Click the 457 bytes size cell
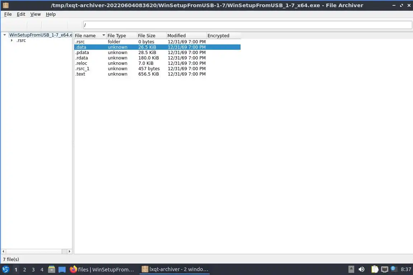This screenshot has width=413, height=275. click(149, 69)
